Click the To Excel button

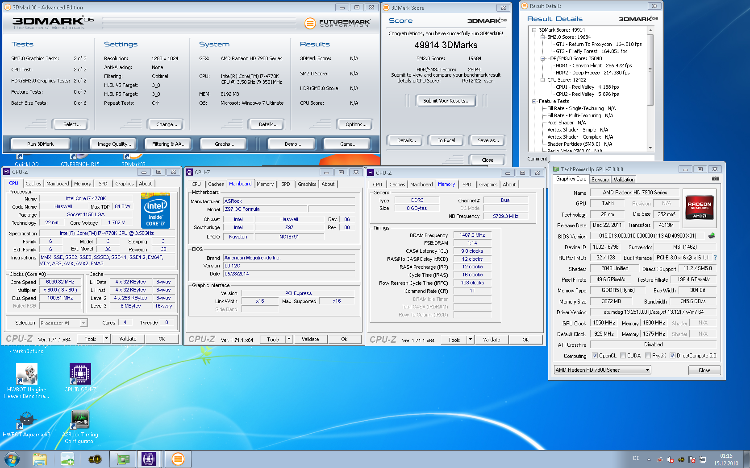click(x=446, y=140)
